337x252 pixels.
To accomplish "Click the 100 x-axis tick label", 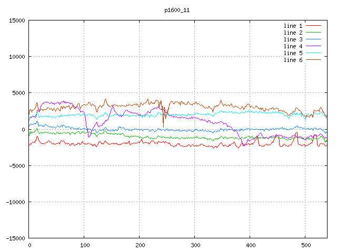I will pos(84,245).
